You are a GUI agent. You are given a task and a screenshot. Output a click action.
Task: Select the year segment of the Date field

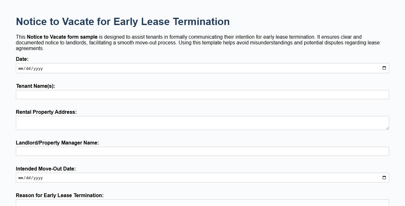(x=38, y=68)
